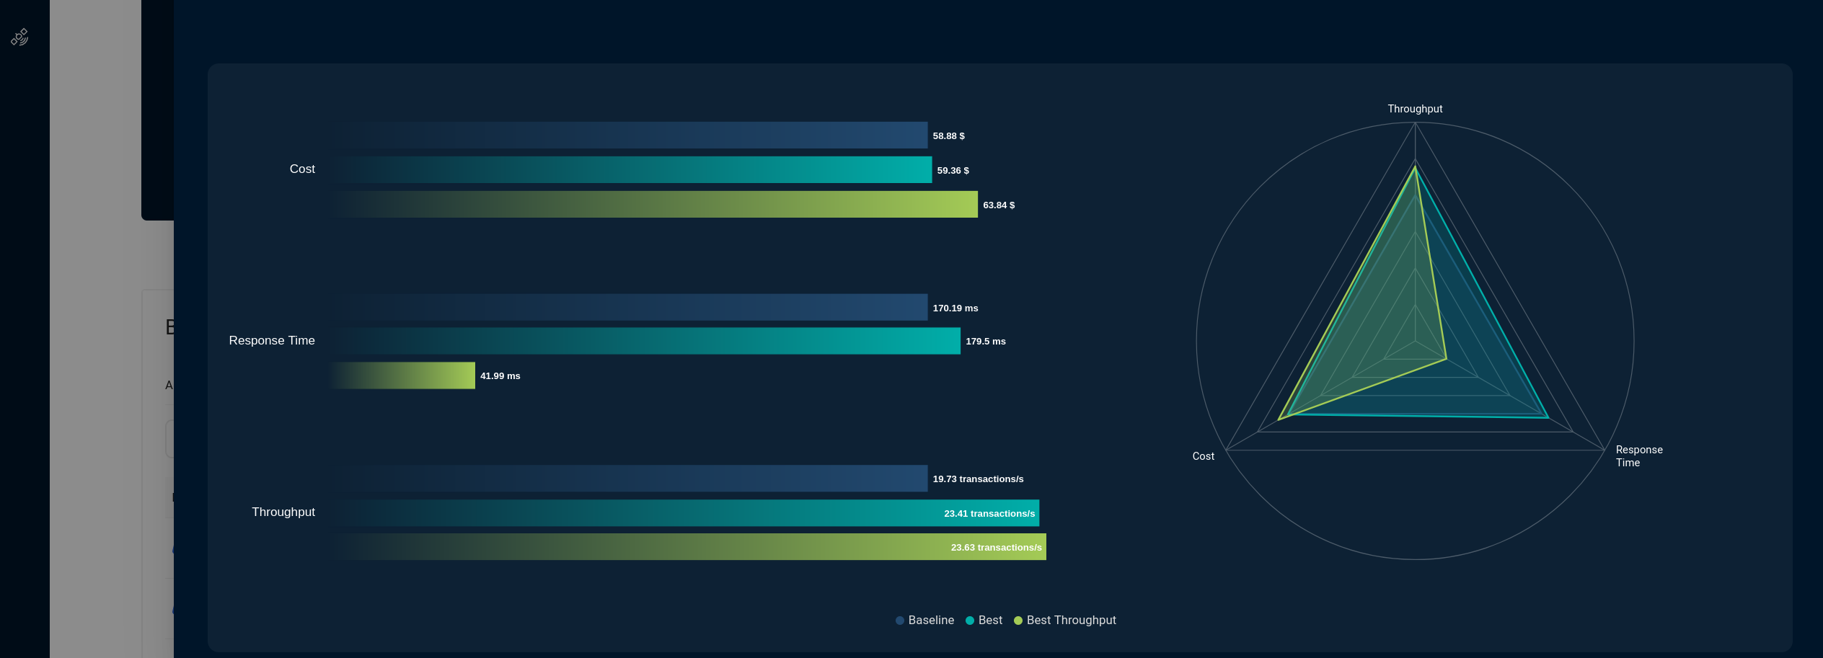Click the Cost axis label on the radar chart
The width and height of the screenshot is (1823, 658).
click(1203, 456)
